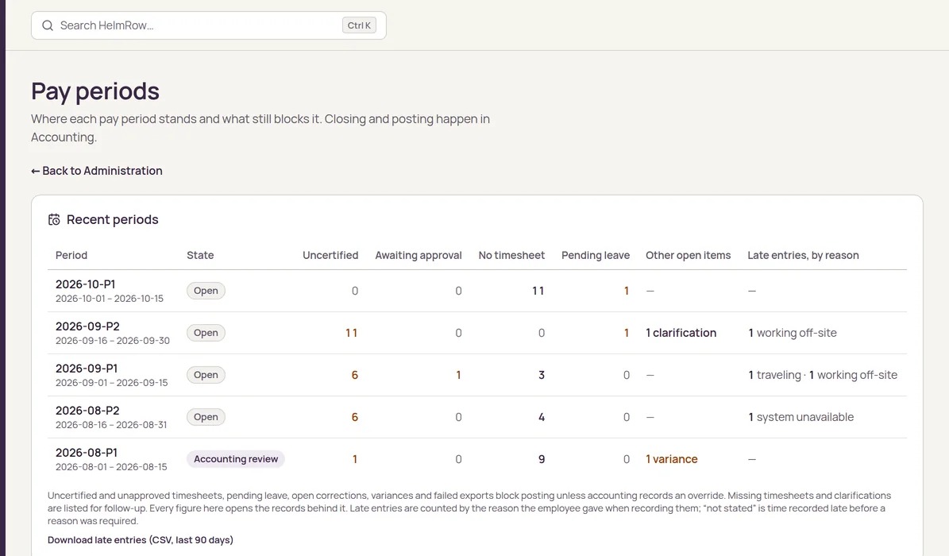The width and height of the screenshot is (949, 556).
Task: Open period 2026-08-P1
Action: [x=87, y=453]
